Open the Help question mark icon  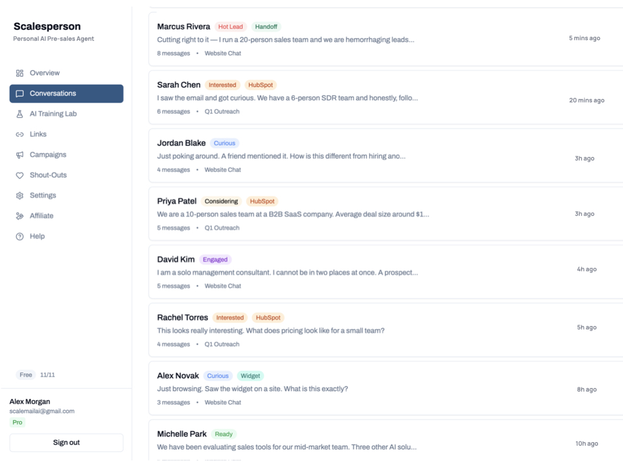coord(20,236)
